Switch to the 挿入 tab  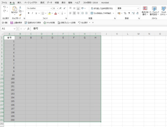[x=19, y=3]
